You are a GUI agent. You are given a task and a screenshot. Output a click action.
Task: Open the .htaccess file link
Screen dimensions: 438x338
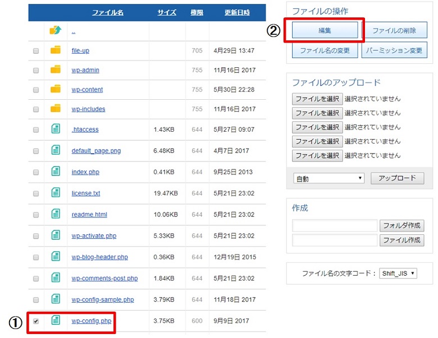(85, 129)
